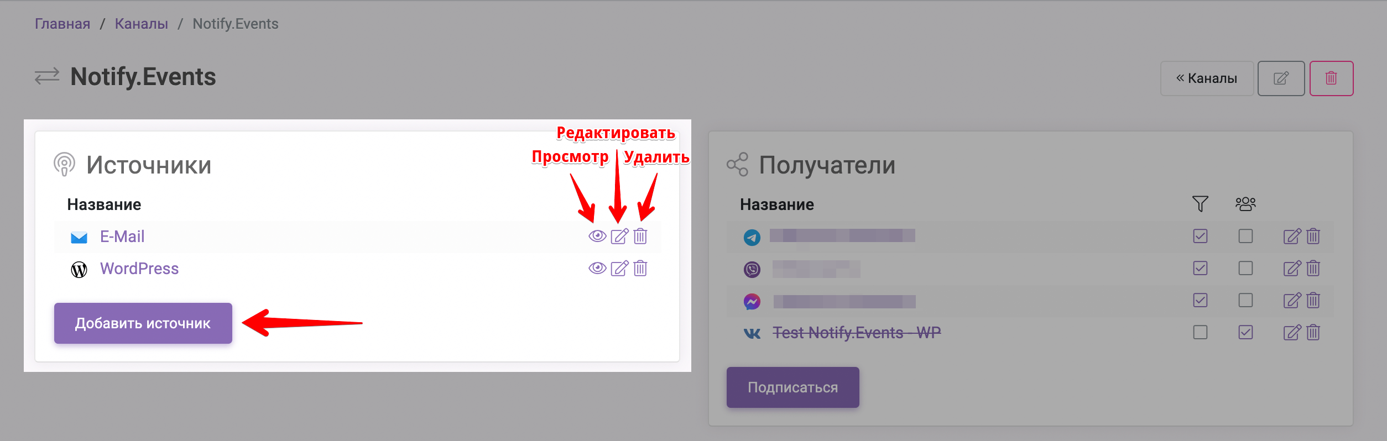This screenshot has width=1387, height=441.
Task: Open the WordPress source link
Action: (x=139, y=269)
